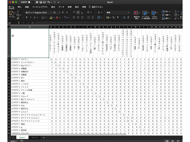Open Conditional Formatting icon
190x142 pixels.
point(136,13)
